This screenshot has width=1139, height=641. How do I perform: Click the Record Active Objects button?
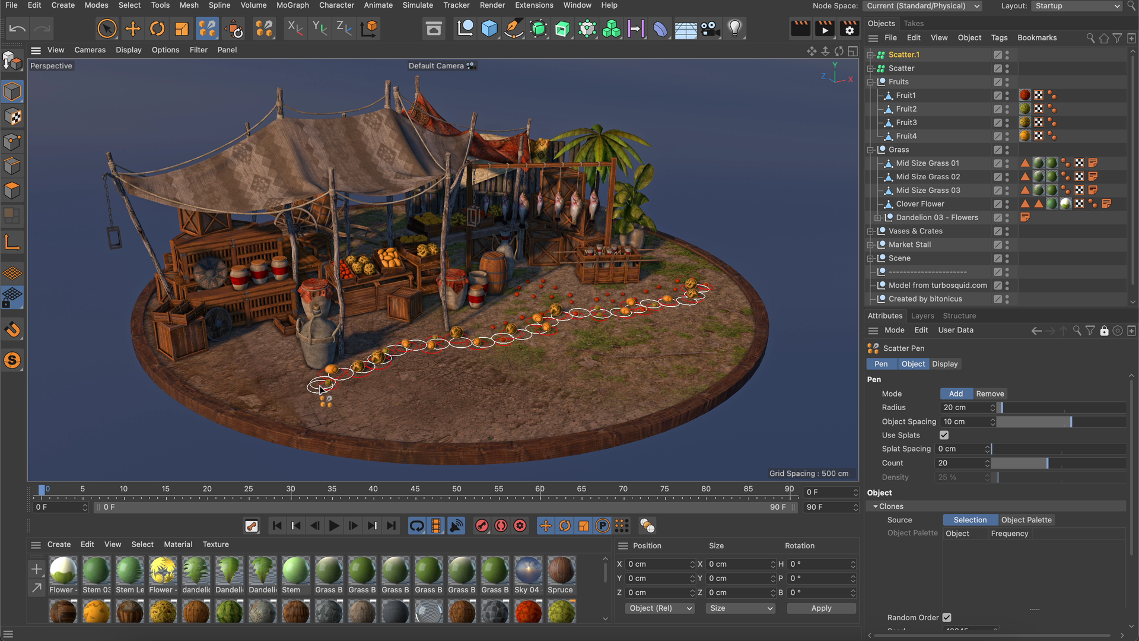tap(482, 526)
